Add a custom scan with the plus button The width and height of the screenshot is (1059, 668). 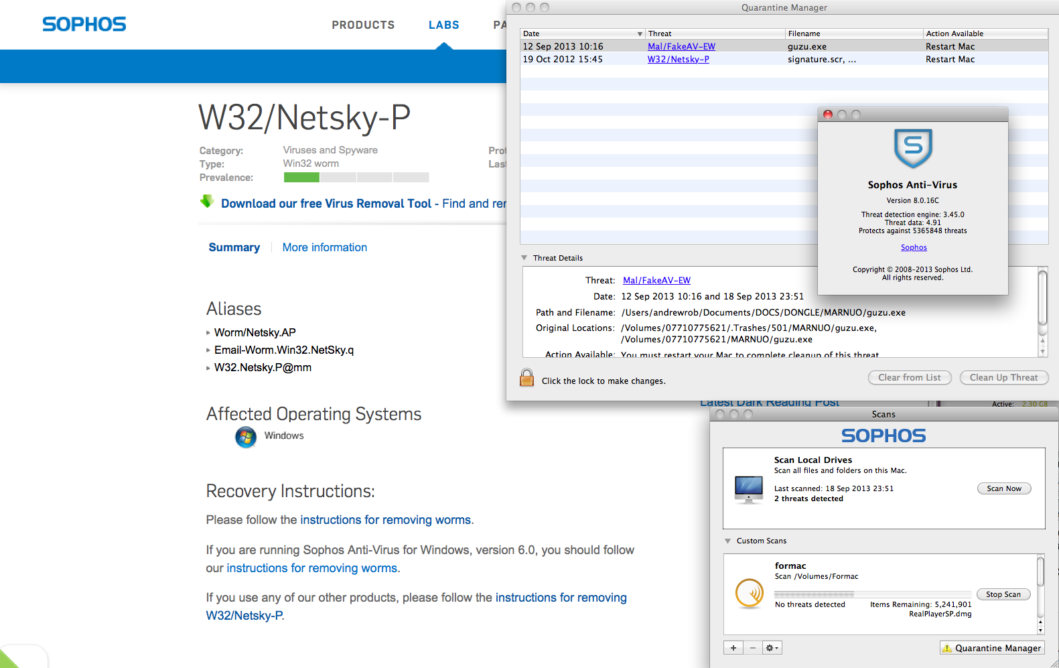(x=733, y=648)
